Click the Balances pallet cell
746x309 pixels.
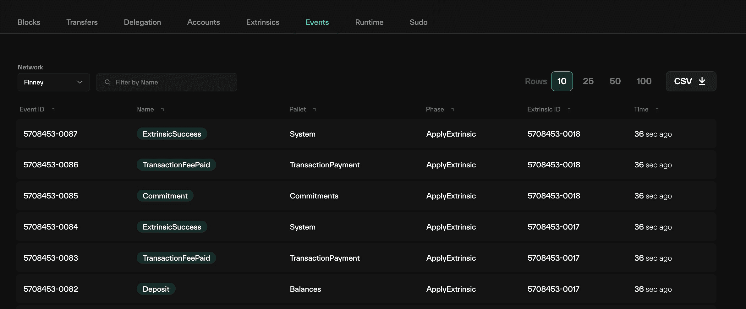coord(305,289)
